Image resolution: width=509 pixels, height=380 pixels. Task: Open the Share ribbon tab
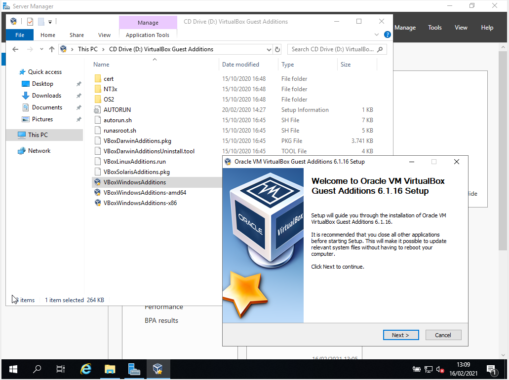point(77,35)
